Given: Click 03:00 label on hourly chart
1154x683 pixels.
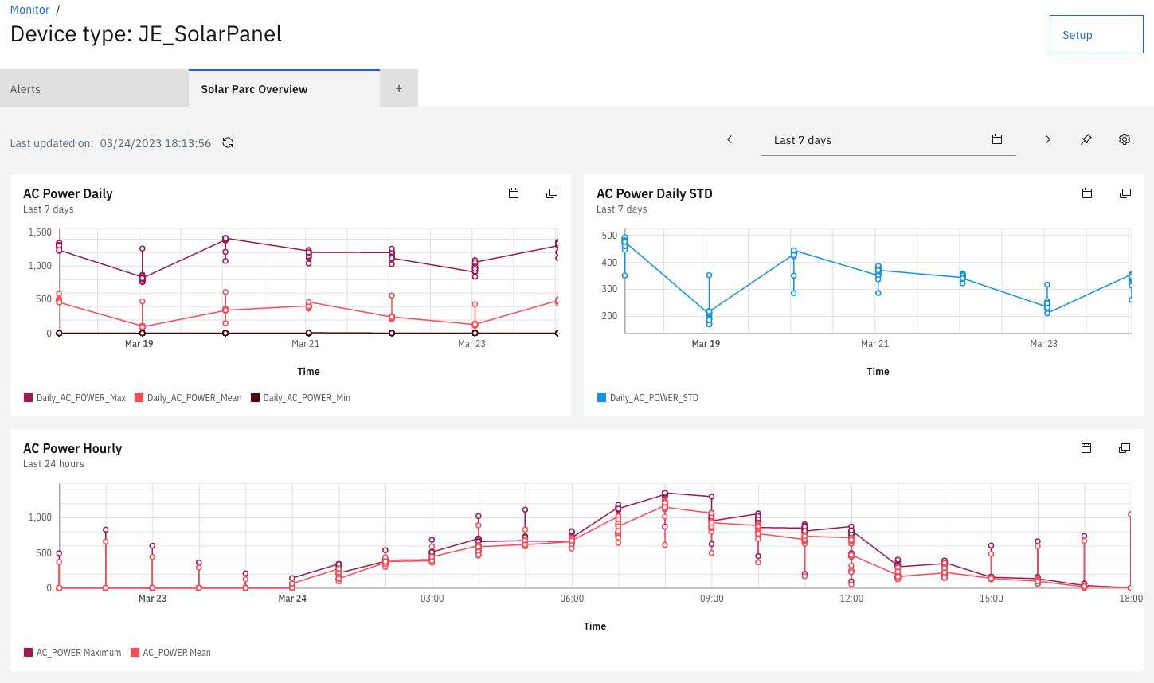Looking at the screenshot, I should point(432,599).
